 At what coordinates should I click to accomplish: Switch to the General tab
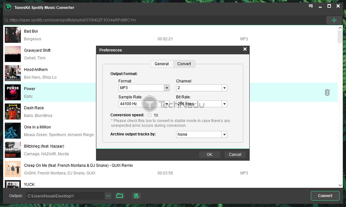(162, 64)
